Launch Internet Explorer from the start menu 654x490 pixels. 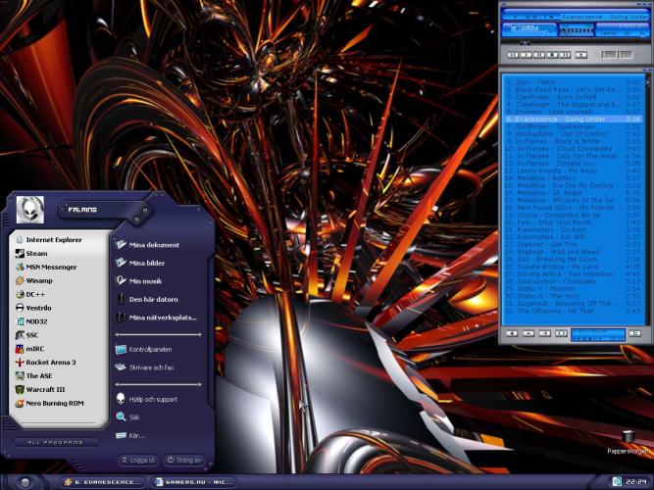coord(53,240)
